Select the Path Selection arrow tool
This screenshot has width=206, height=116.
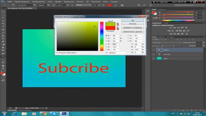pyautogui.click(x=3, y=60)
